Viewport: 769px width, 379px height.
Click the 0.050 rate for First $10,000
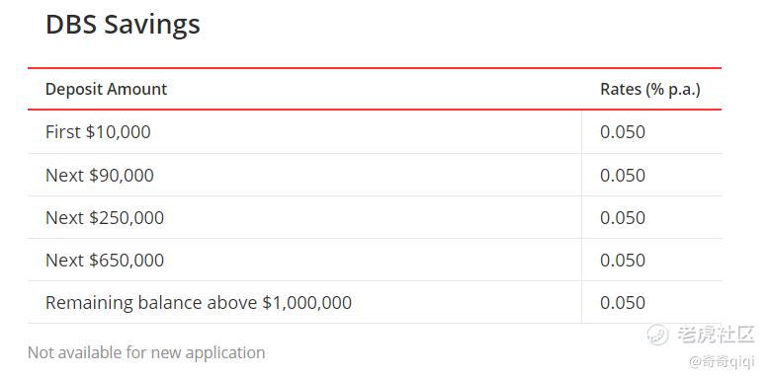pyautogui.click(x=623, y=132)
